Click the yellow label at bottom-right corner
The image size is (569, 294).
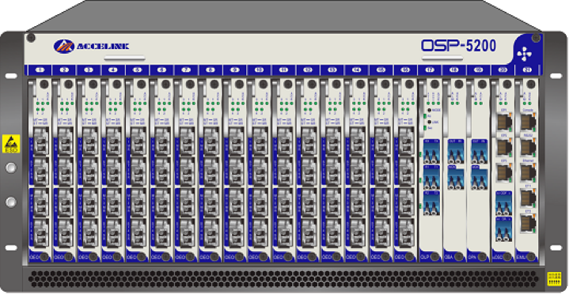554,279
